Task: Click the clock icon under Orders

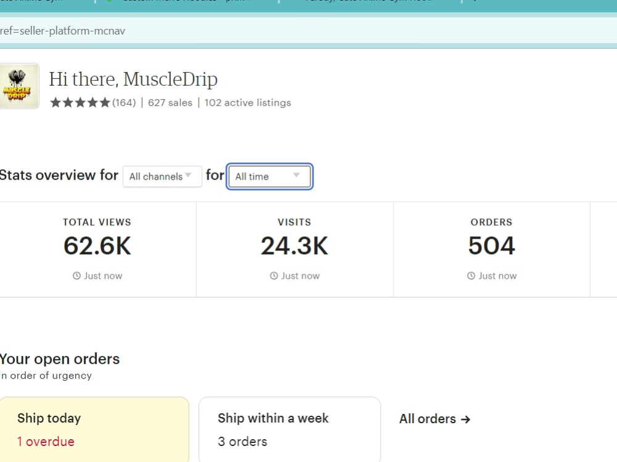Action: click(471, 276)
